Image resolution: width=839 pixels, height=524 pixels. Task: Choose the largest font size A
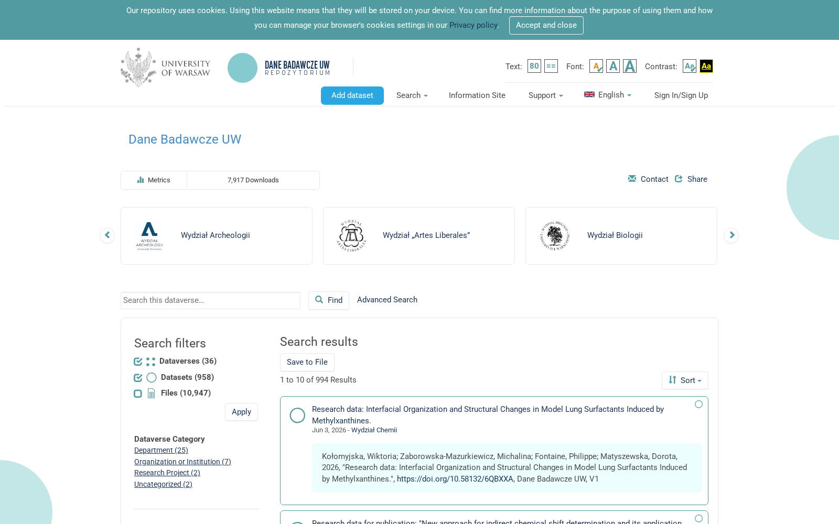click(630, 66)
